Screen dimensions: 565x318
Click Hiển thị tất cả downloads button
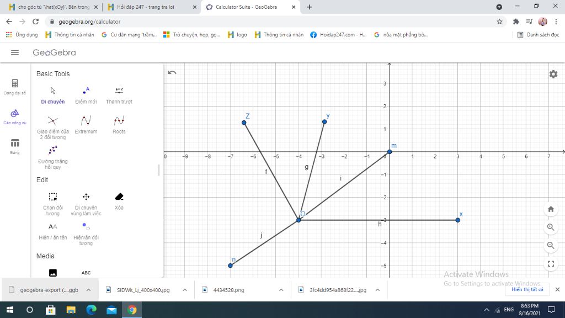tap(527, 289)
